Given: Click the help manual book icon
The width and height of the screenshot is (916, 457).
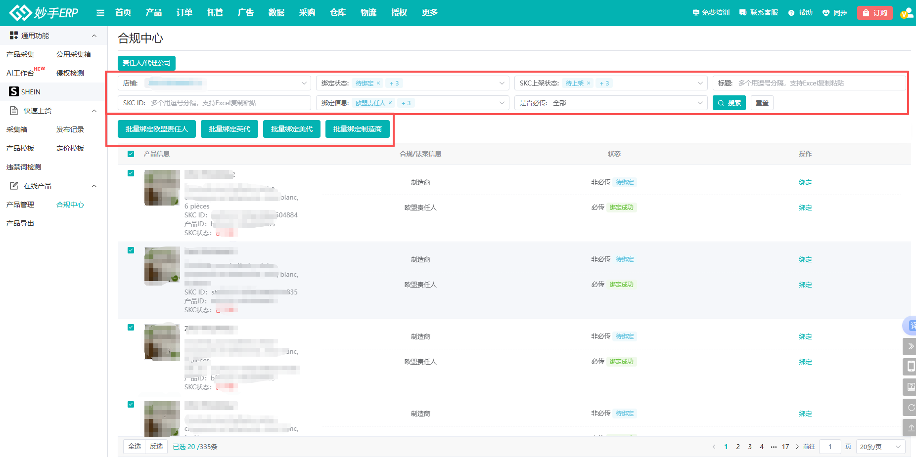Looking at the screenshot, I should point(911,387).
